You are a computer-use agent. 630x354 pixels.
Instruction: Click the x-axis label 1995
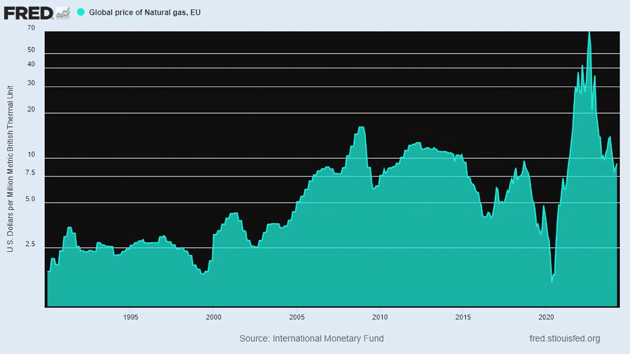point(130,317)
